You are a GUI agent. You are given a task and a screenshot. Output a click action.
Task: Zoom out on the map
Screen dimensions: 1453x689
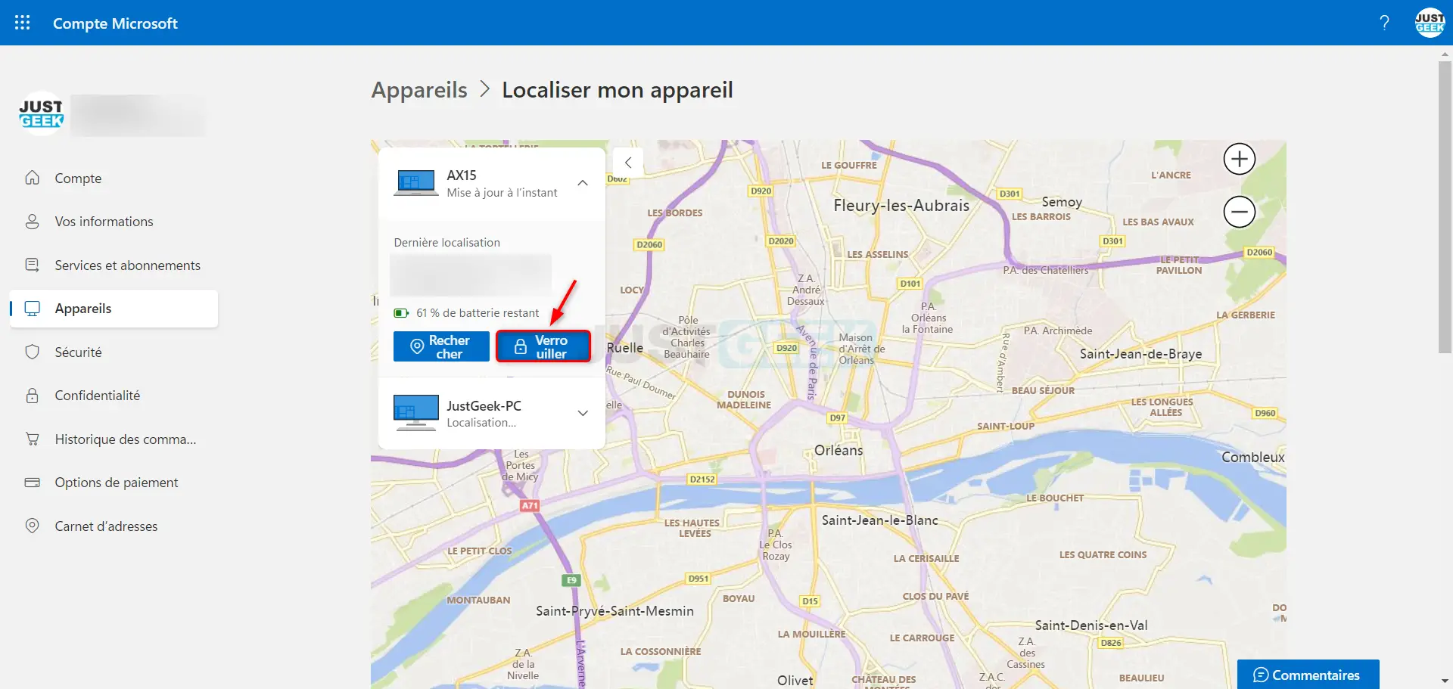click(x=1240, y=212)
